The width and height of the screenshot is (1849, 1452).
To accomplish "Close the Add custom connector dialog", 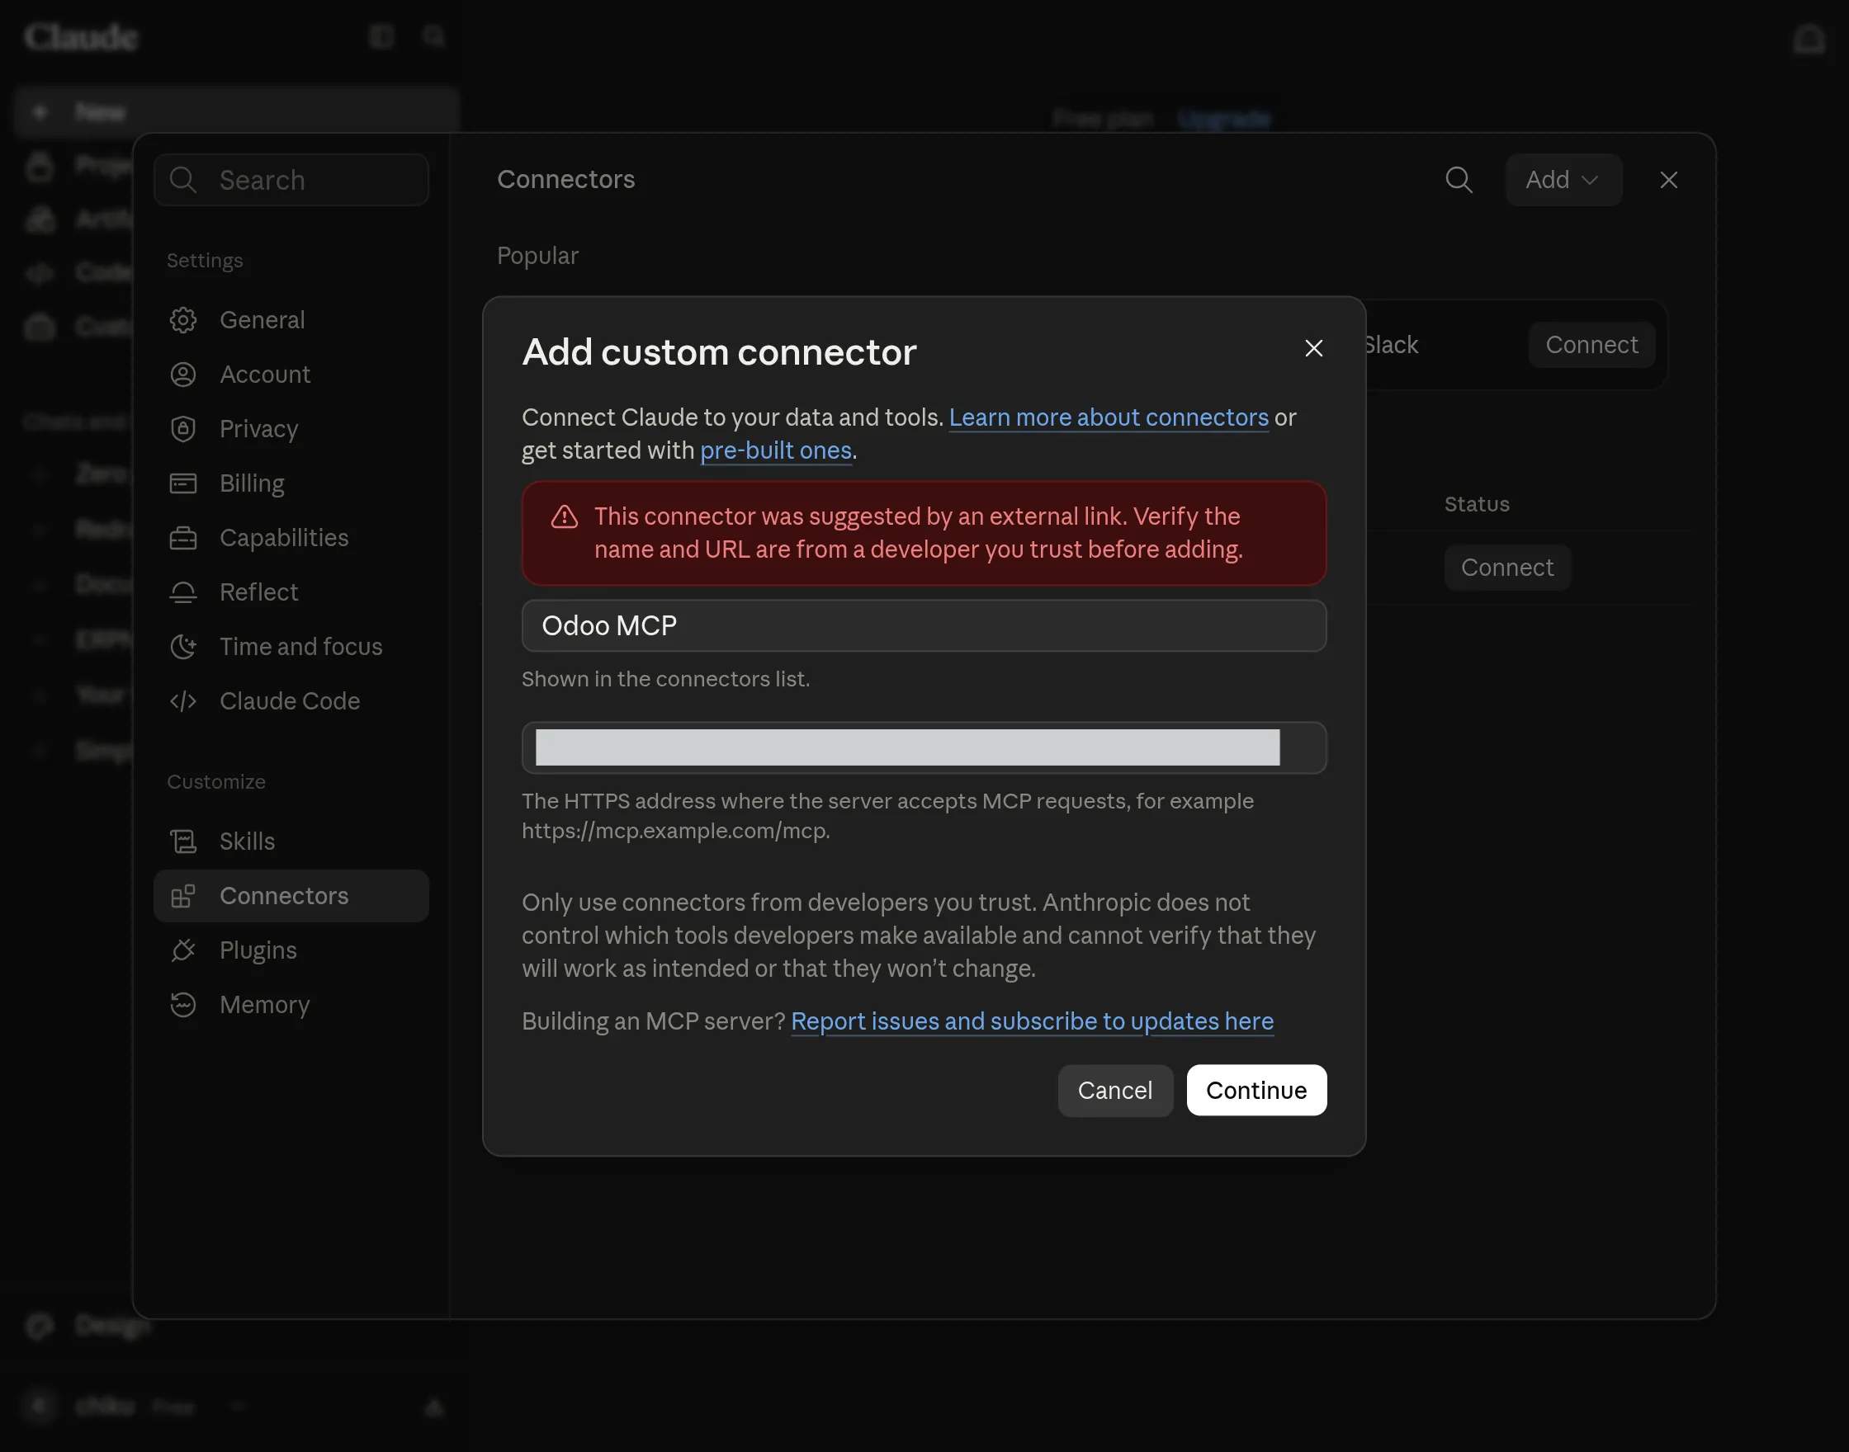I will click(1313, 347).
